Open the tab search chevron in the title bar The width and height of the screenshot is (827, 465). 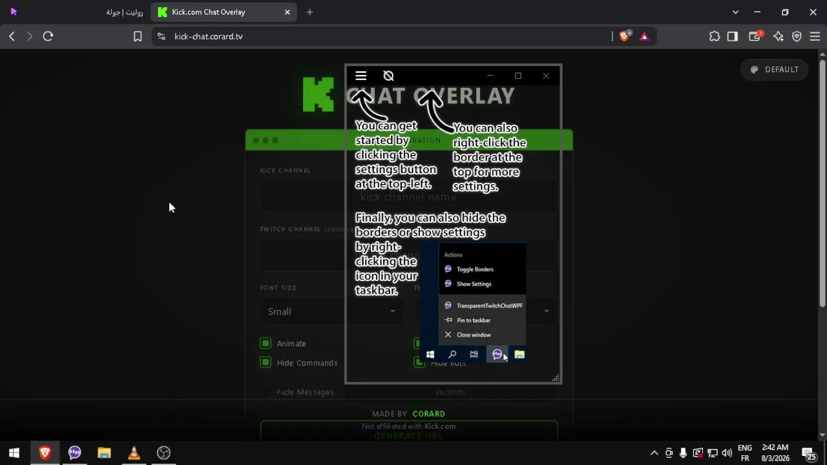[x=735, y=12]
